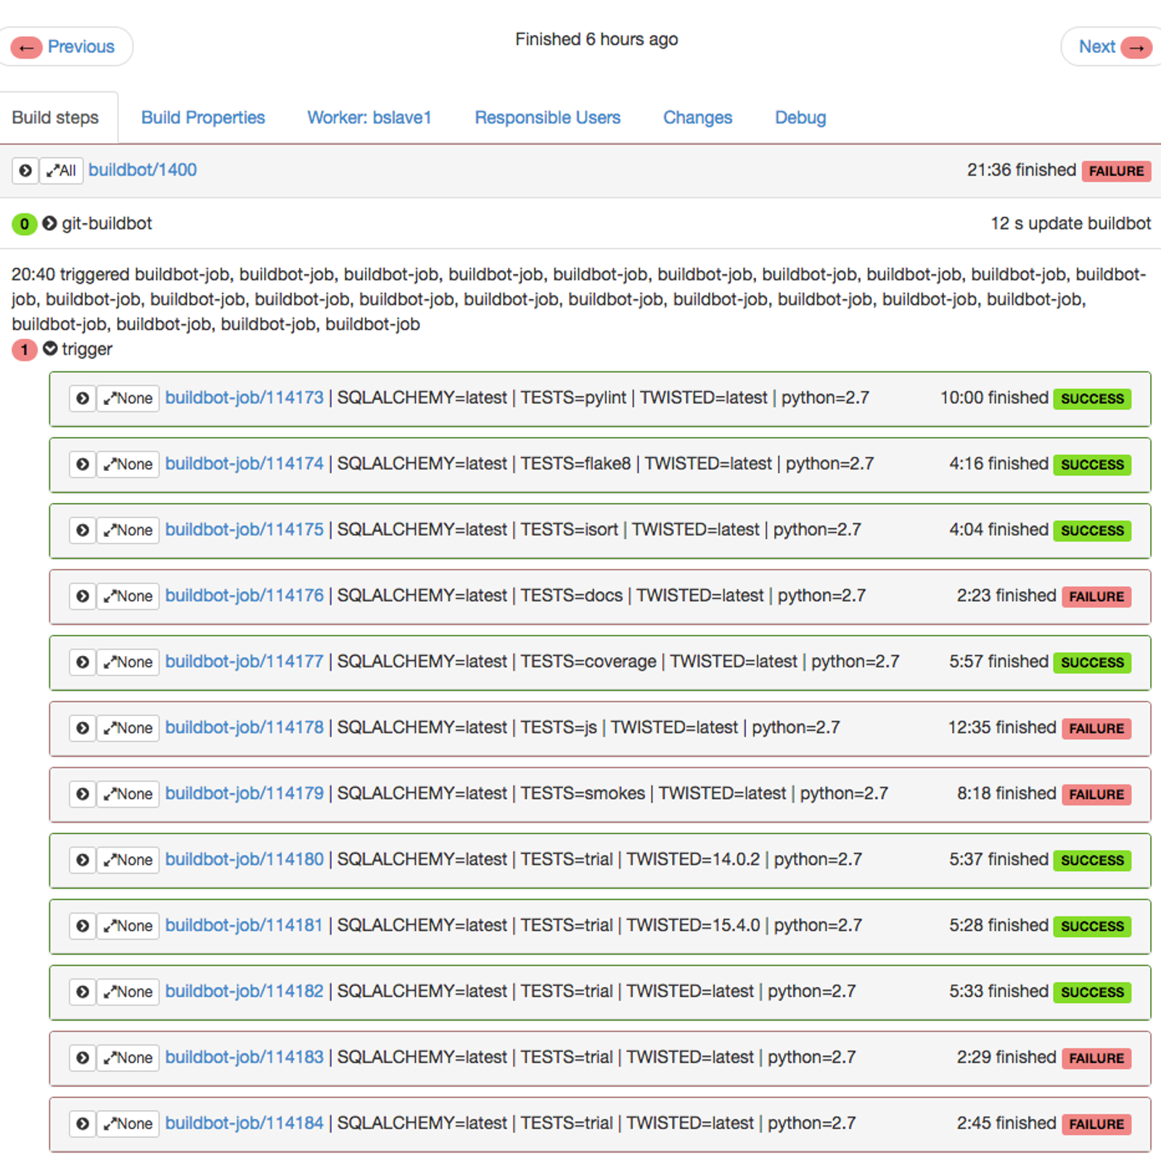Open the Worker: bslave1 tab
Viewport: 1161px width, 1161px height.
(x=369, y=118)
